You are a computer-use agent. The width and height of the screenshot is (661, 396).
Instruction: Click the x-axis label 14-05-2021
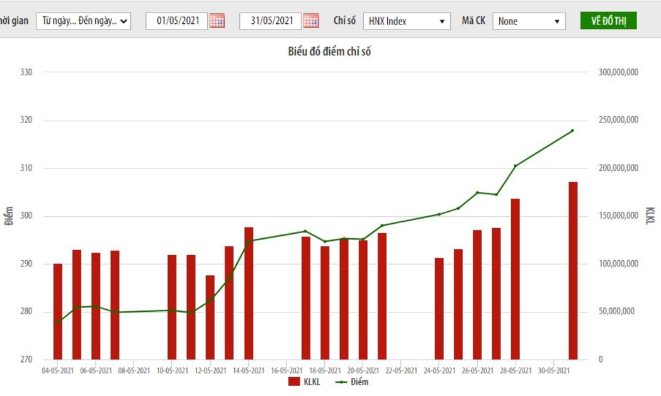[249, 370]
